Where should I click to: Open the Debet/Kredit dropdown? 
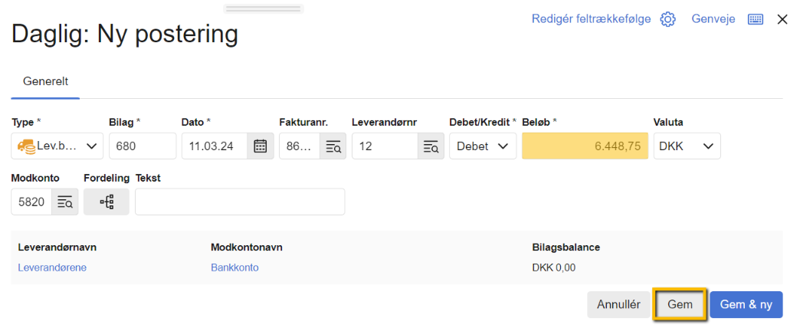click(482, 146)
